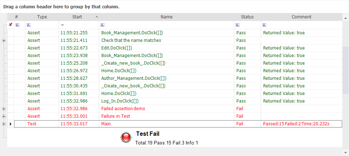Expand the 'Failed assertion demo' row
This screenshot has width=349, height=156.
4,109
